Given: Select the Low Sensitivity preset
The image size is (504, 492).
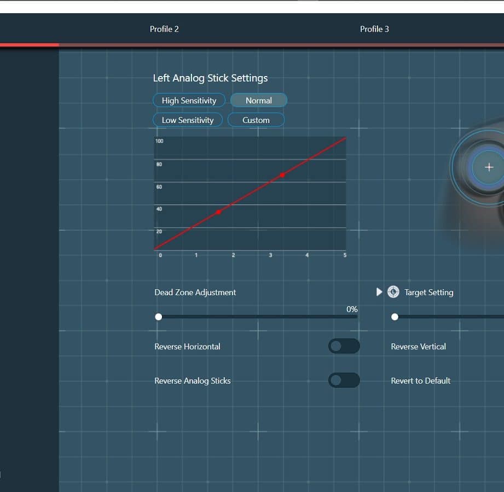Looking at the screenshot, I should (187, 120).
